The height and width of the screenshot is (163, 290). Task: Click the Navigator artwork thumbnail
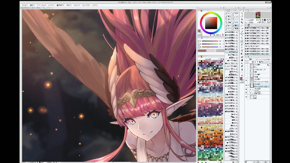point(258,15)
